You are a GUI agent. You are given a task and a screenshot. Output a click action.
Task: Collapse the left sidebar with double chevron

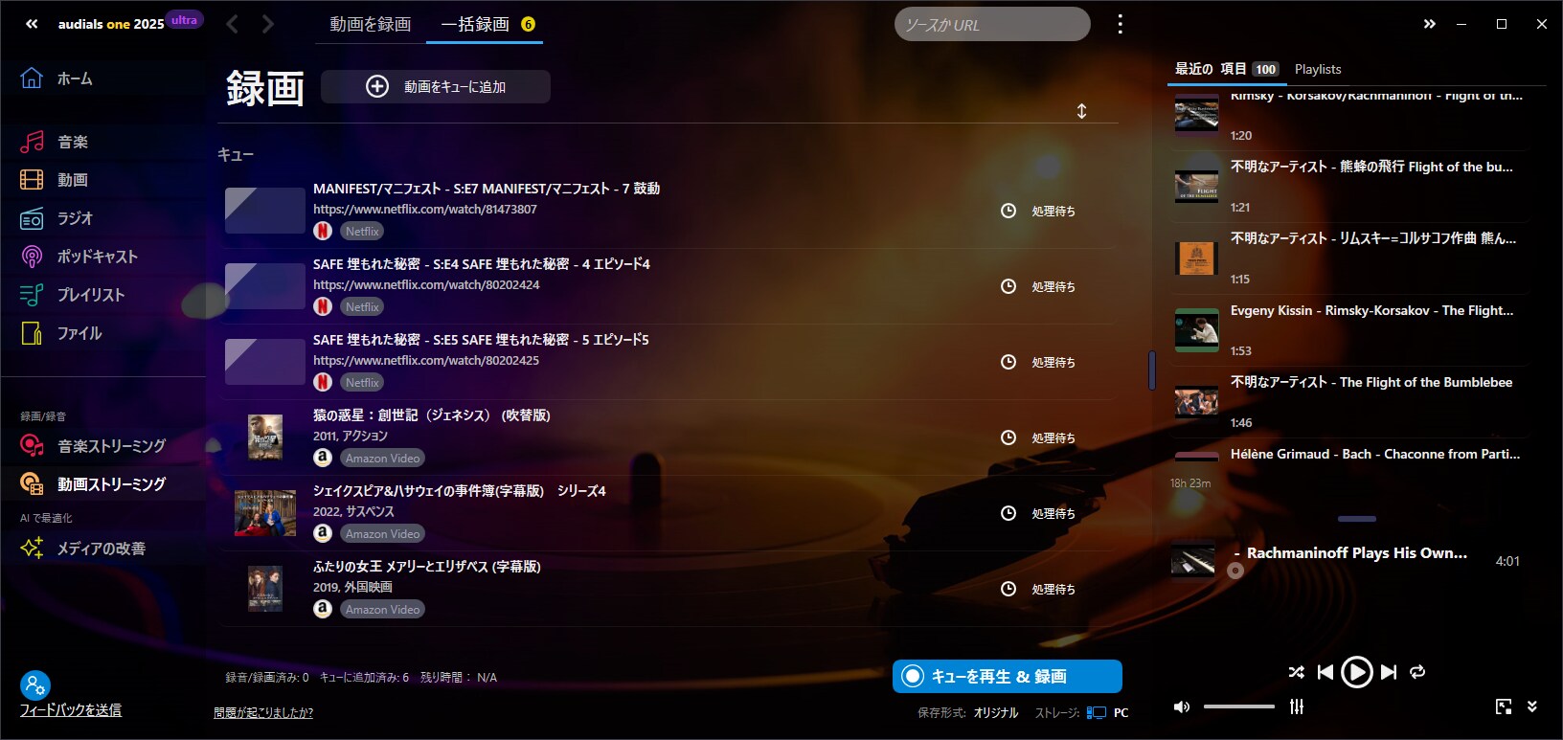32,24
